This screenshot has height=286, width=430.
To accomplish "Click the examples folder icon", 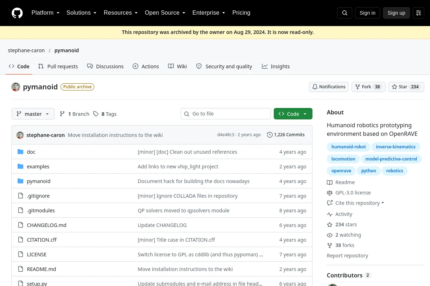I will coord(20,167).
